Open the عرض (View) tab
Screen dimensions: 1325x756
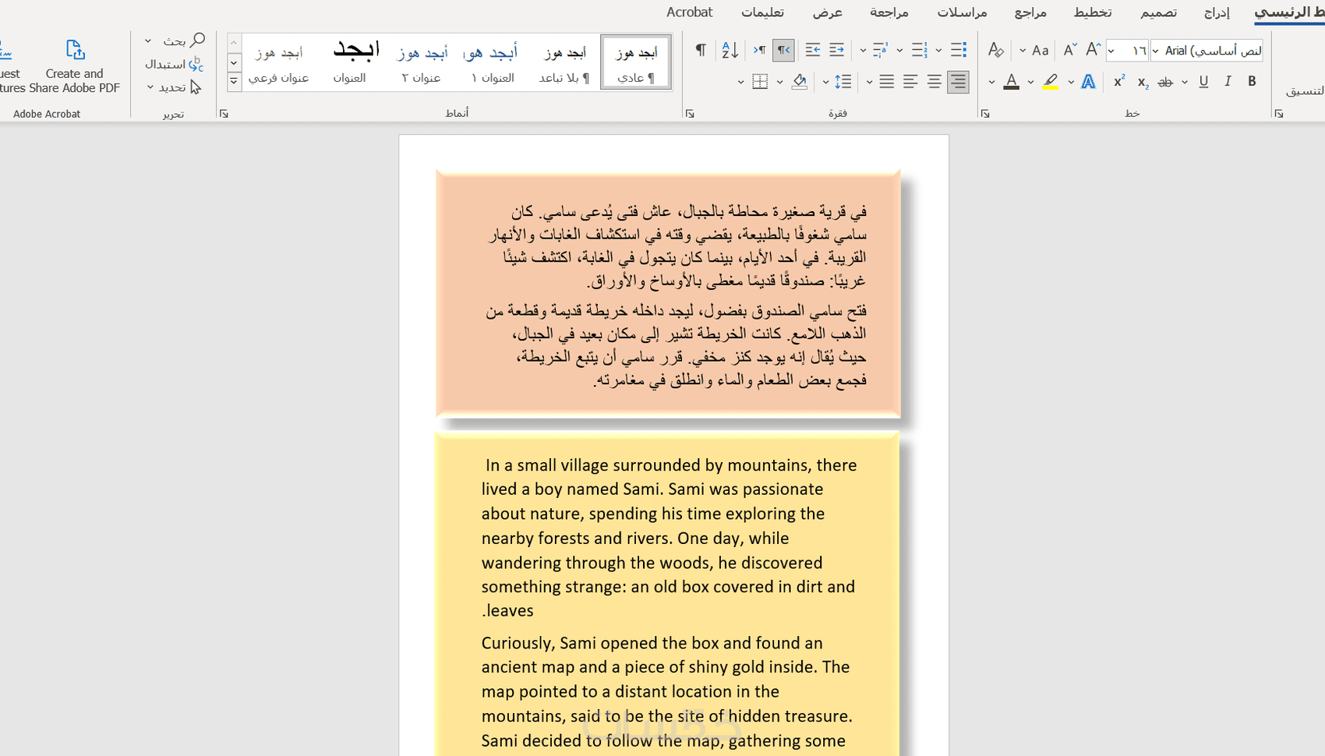827,12
